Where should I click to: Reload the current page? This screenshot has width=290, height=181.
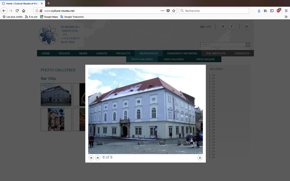17,11
